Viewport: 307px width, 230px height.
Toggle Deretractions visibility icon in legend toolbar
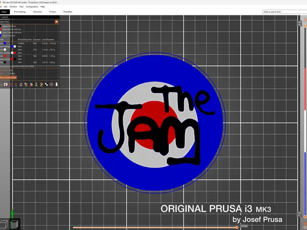(x=16, y=84)
